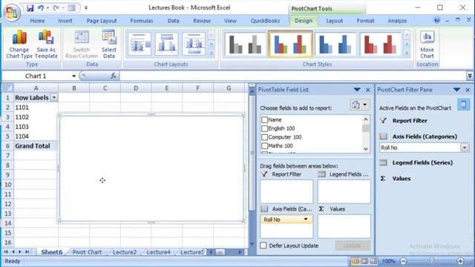This screenshot has width=475, height=267.
Task: Apply the red chart style
Action: 380,44
